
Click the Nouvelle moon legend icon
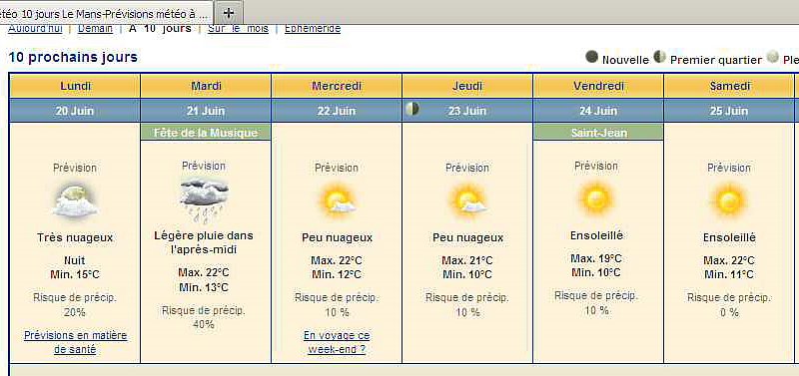(591, 57)
